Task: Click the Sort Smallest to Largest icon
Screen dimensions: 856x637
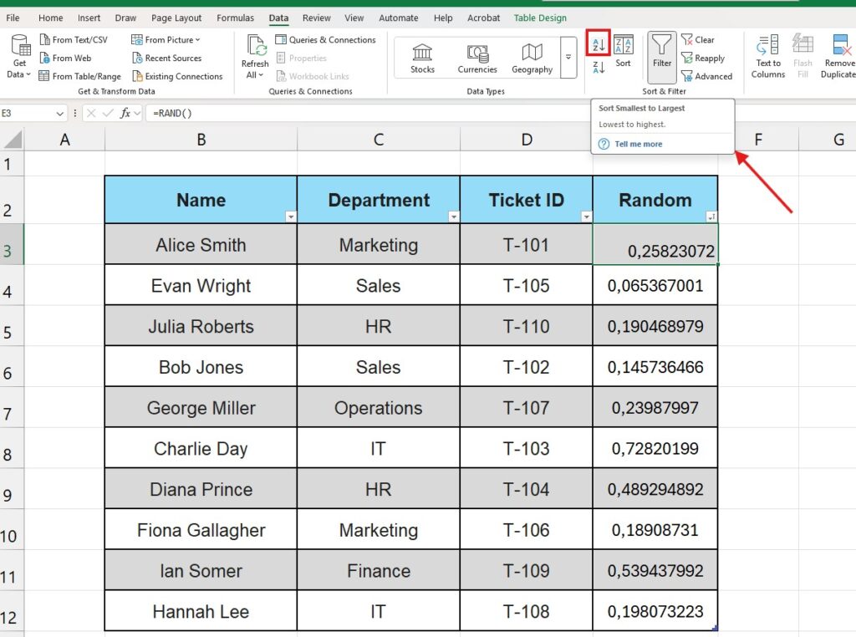Action: [599, 43]
